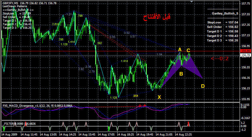The width and height of the screenshot is (252, 137).
Task: Click the yellow point B label
Action: tap(181, 74)
